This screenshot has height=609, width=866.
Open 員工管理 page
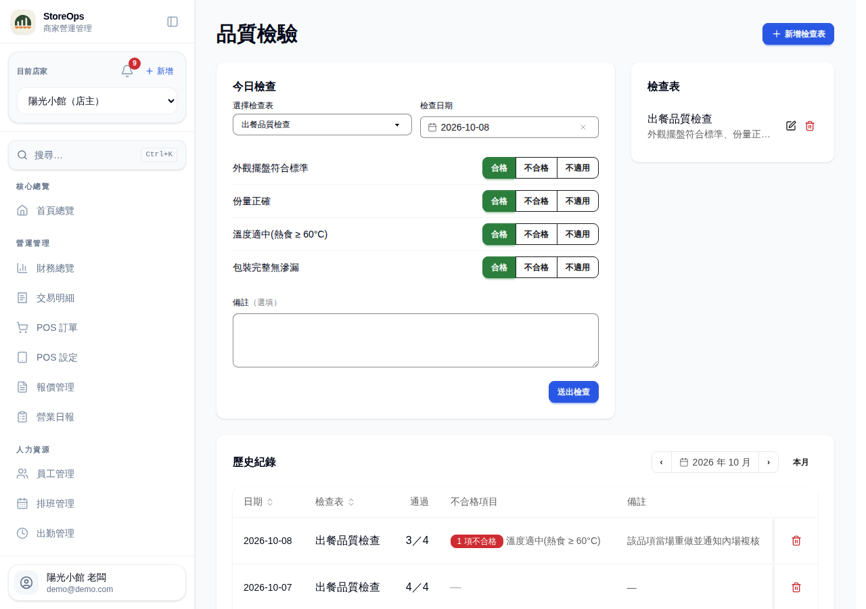tap(97, 474)
